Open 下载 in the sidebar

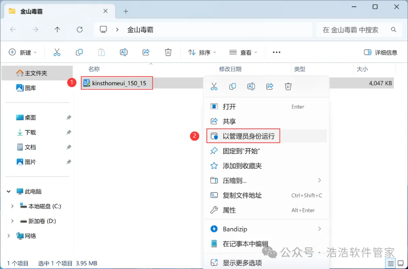click(x=37, y=132)
